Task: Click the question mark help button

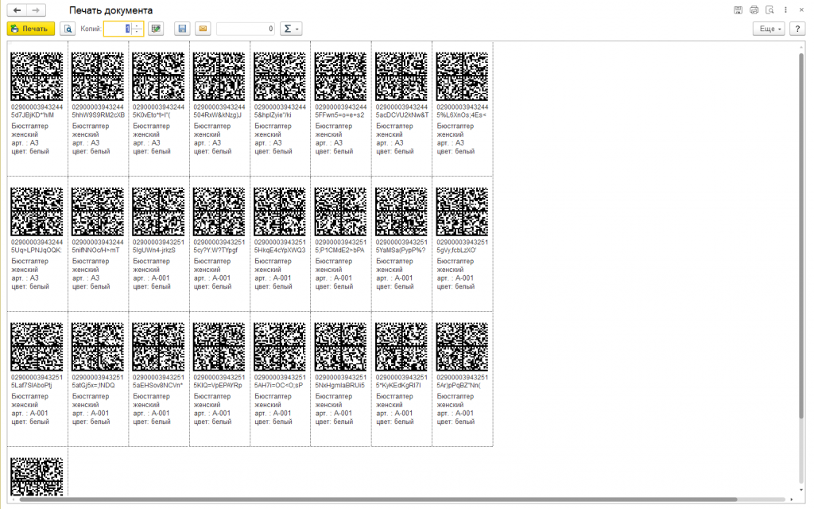Action: point(797,29)
